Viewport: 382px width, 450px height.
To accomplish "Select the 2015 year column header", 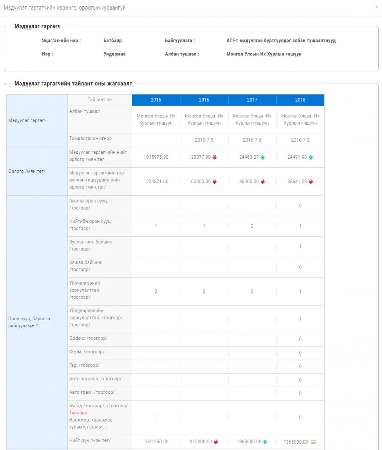I will [156, 100].
